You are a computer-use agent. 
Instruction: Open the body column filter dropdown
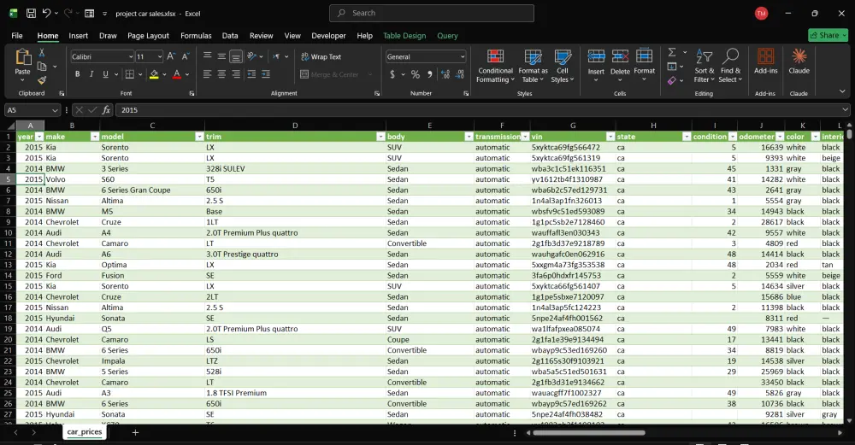(469, 137)
